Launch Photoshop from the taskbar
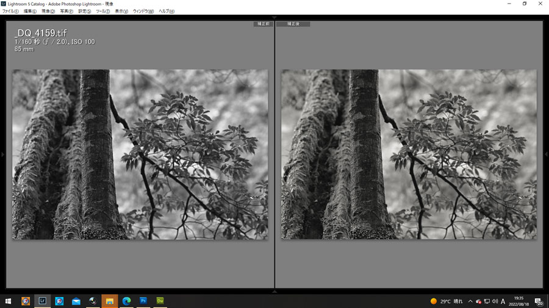The width and height of the screenshot is (549, 308). (143, 301)
